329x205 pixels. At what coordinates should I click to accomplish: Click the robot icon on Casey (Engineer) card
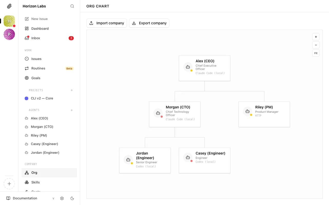[188, 157]
